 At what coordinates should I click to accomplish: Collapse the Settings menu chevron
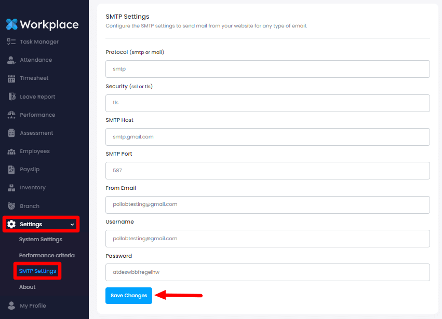click(x=72, y=224)
